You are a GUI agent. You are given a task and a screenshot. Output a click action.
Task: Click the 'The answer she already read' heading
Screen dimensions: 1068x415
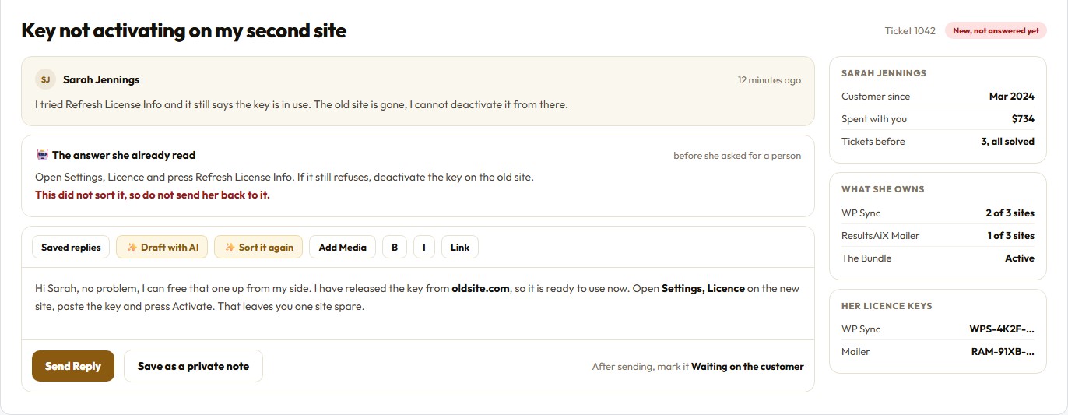coord(124,155)
